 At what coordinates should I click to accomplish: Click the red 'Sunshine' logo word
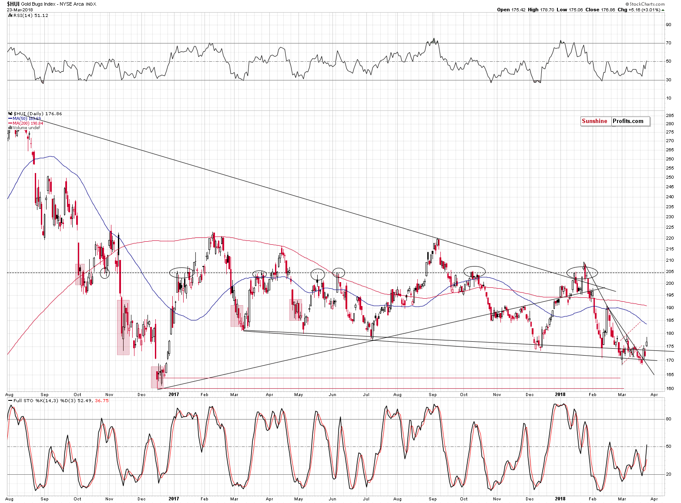(594, 121)
